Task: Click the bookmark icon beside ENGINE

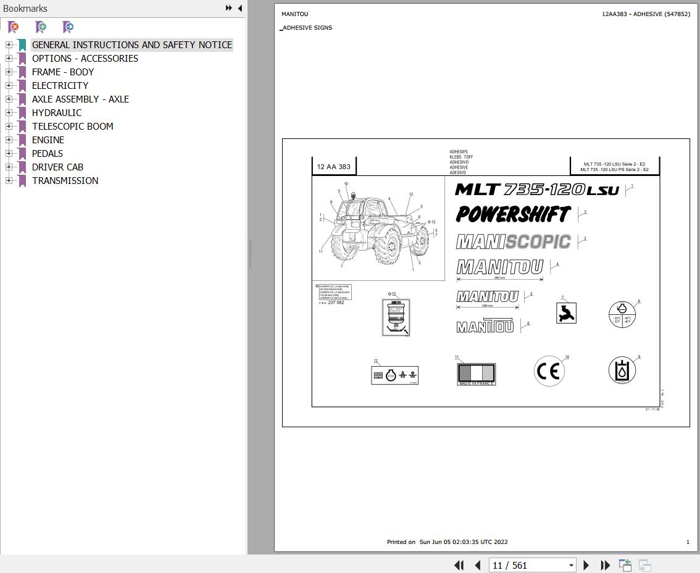Action: point(22,140)
